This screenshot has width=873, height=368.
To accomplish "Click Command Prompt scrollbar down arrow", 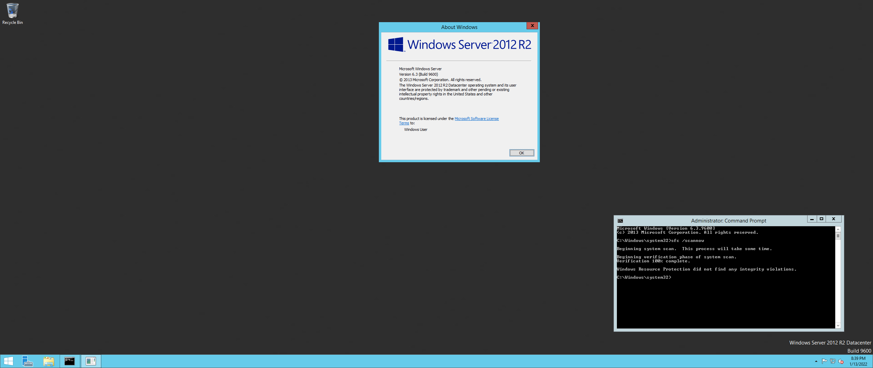I will [x=838, y=326].
